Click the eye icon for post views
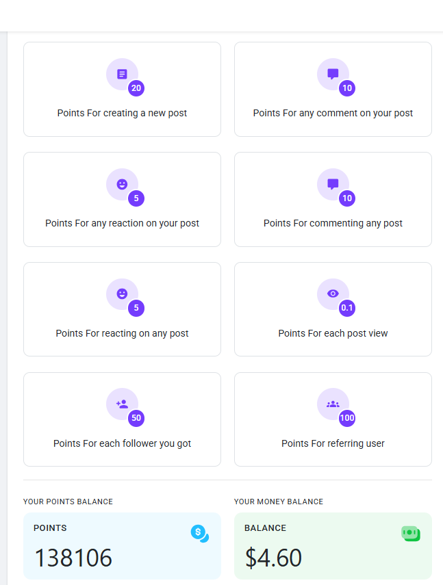This screenshot has width=443, height=585. [x=333, y=294]
